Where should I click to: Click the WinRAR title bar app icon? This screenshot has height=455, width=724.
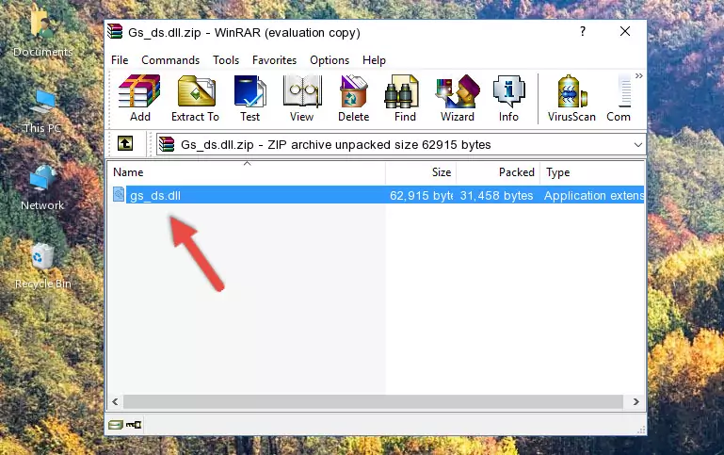pyautogui.click(x=116, y=32)
